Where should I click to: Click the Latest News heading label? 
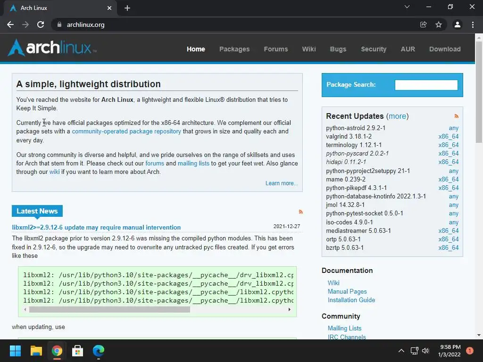click(37, 211)
